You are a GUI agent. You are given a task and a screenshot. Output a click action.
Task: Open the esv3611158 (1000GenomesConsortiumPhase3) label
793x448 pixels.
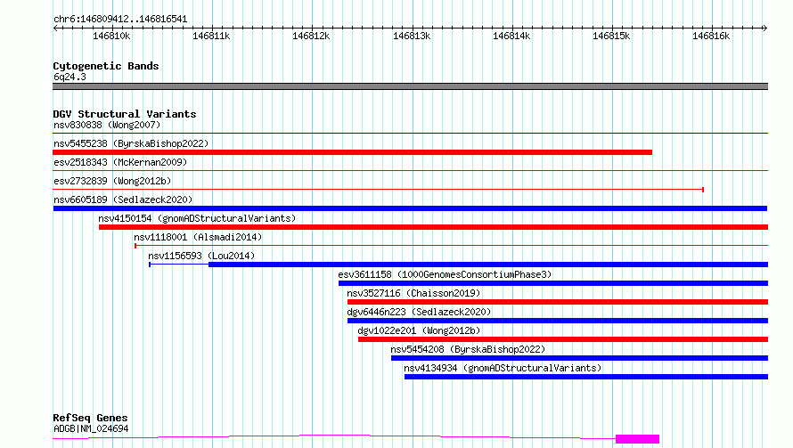[x=445, y=274]
